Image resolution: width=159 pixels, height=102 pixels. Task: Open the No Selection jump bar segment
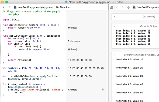(x=63, y=7)
